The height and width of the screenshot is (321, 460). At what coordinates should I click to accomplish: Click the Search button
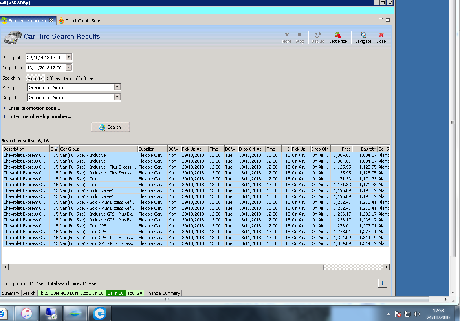point(110,127)
